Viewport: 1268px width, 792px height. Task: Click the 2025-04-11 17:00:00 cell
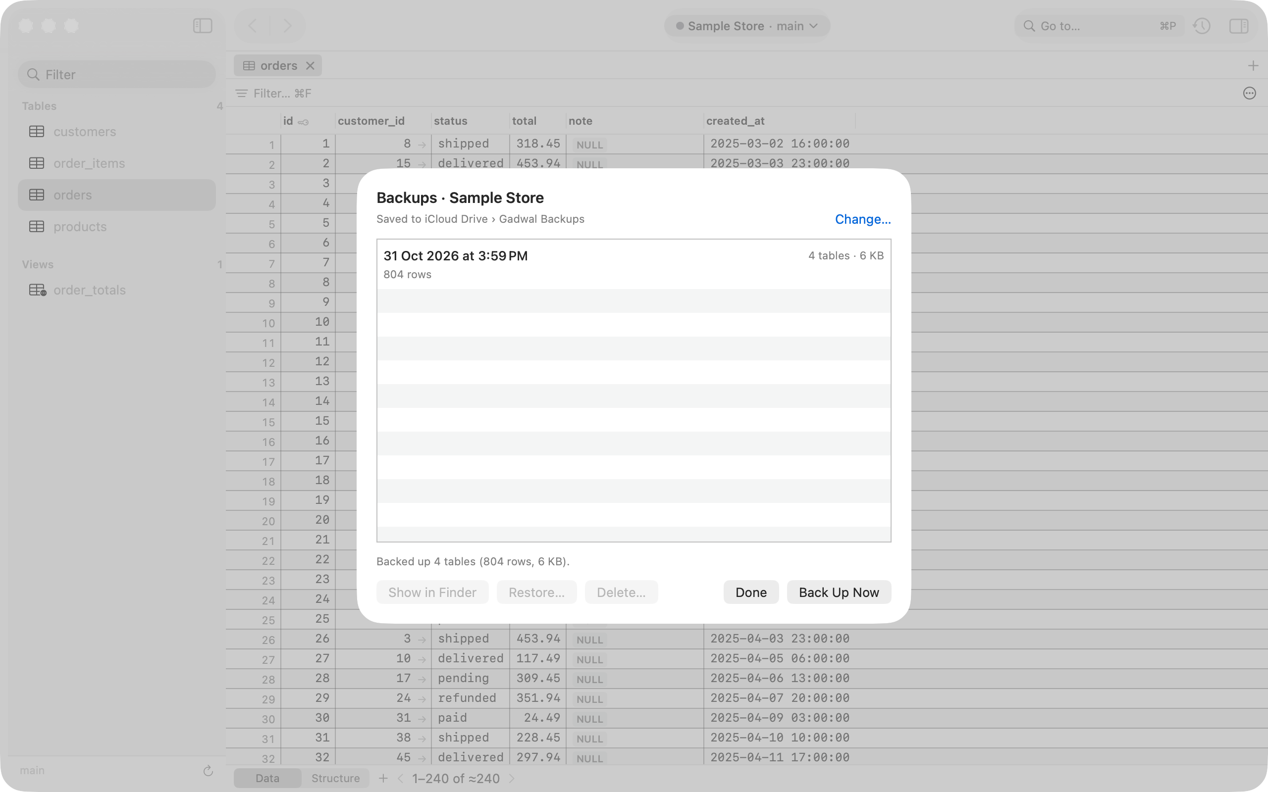pos(779,757)
